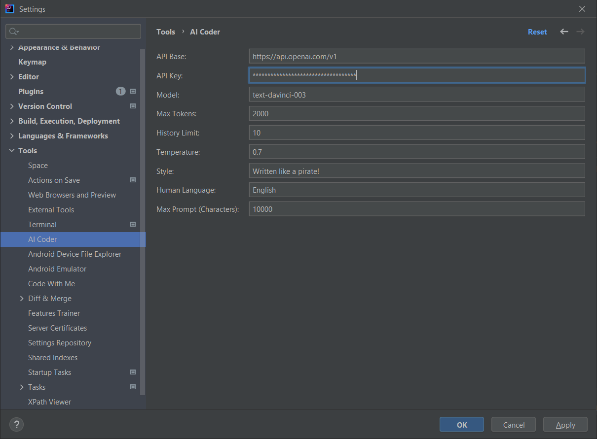Click the Human Language field

417,190
